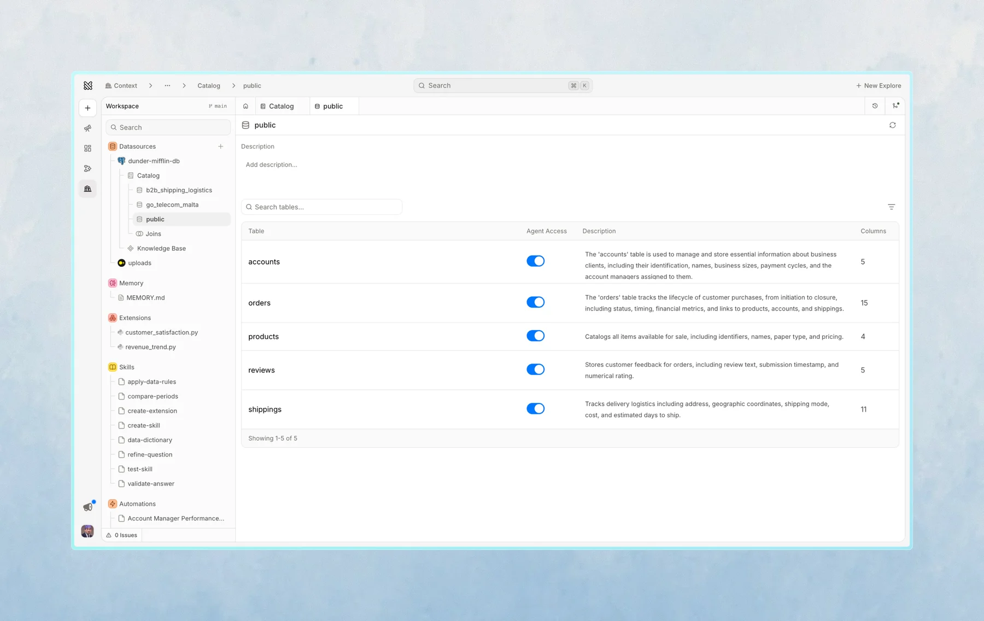The width and height of the screenshot is (984, 621).
Task: Click public in the breadcrumb
Action: pos(252,86)
